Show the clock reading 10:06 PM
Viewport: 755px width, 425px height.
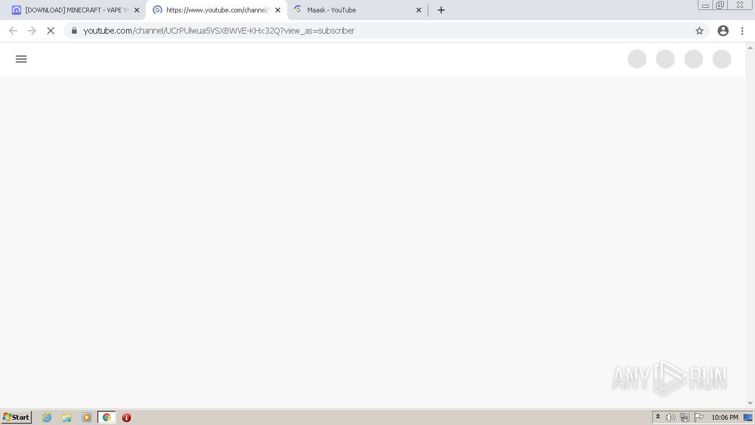724,417
